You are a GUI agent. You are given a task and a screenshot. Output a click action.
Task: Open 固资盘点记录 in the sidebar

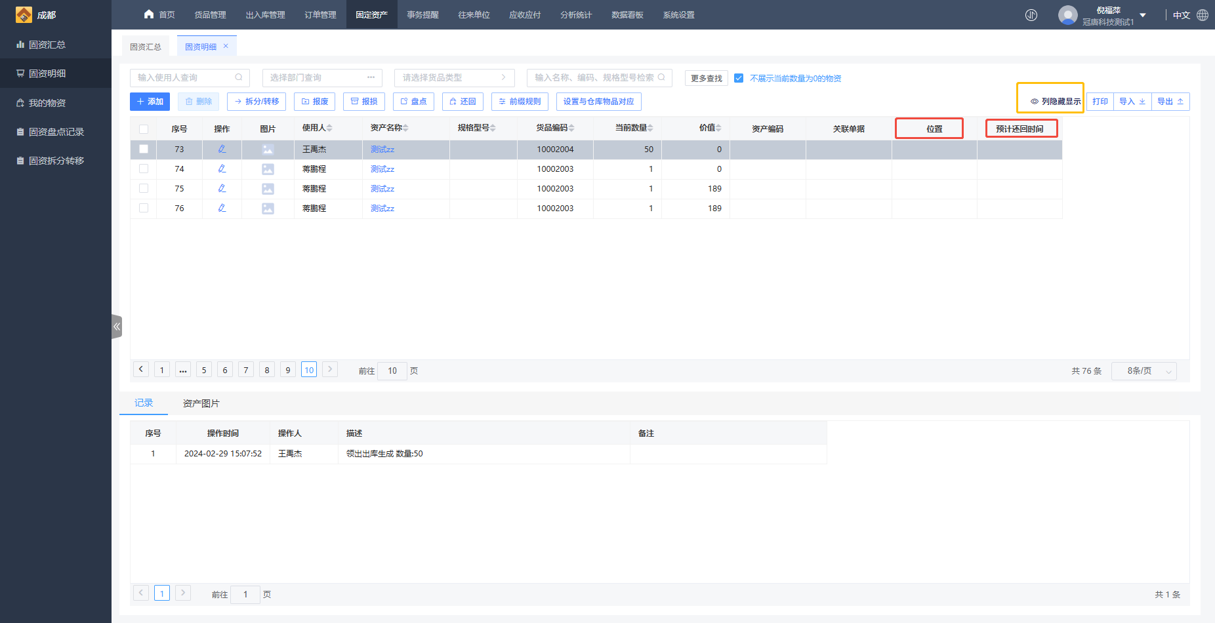coord(56,132)
